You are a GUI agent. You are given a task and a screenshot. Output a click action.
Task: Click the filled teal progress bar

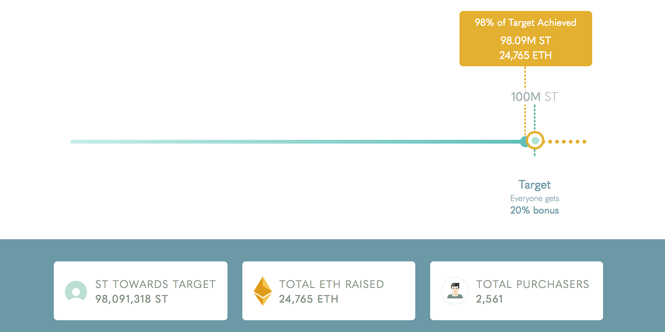click(291, 142)
